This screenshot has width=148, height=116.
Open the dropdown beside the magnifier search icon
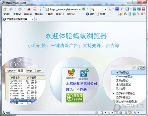click(x=113, y=9)
